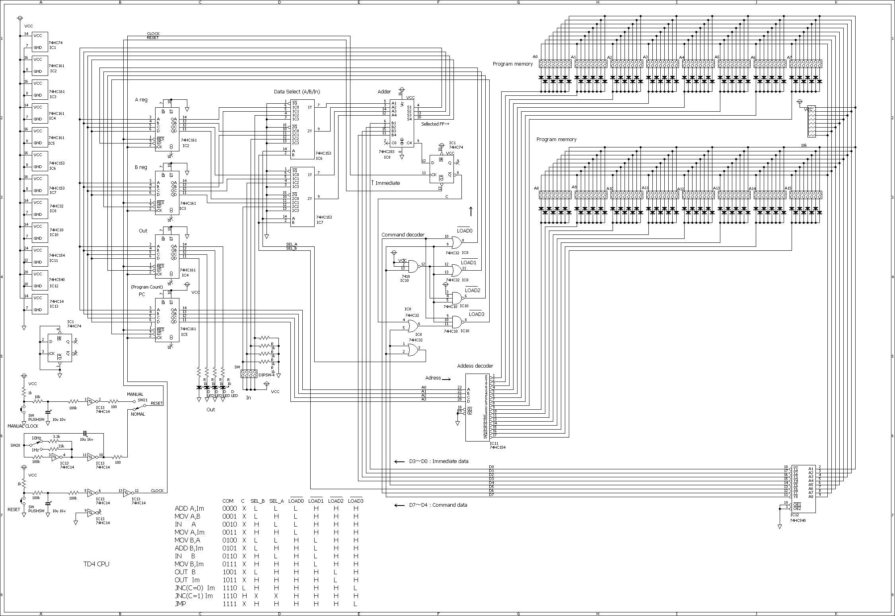895x616 pixels.
Task: Click the 'MOV B,A' table row
Action: click(x=267, y=540)
